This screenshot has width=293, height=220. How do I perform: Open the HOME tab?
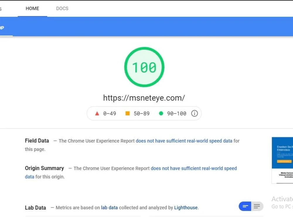pyautogui.click(x=32, y=9)
